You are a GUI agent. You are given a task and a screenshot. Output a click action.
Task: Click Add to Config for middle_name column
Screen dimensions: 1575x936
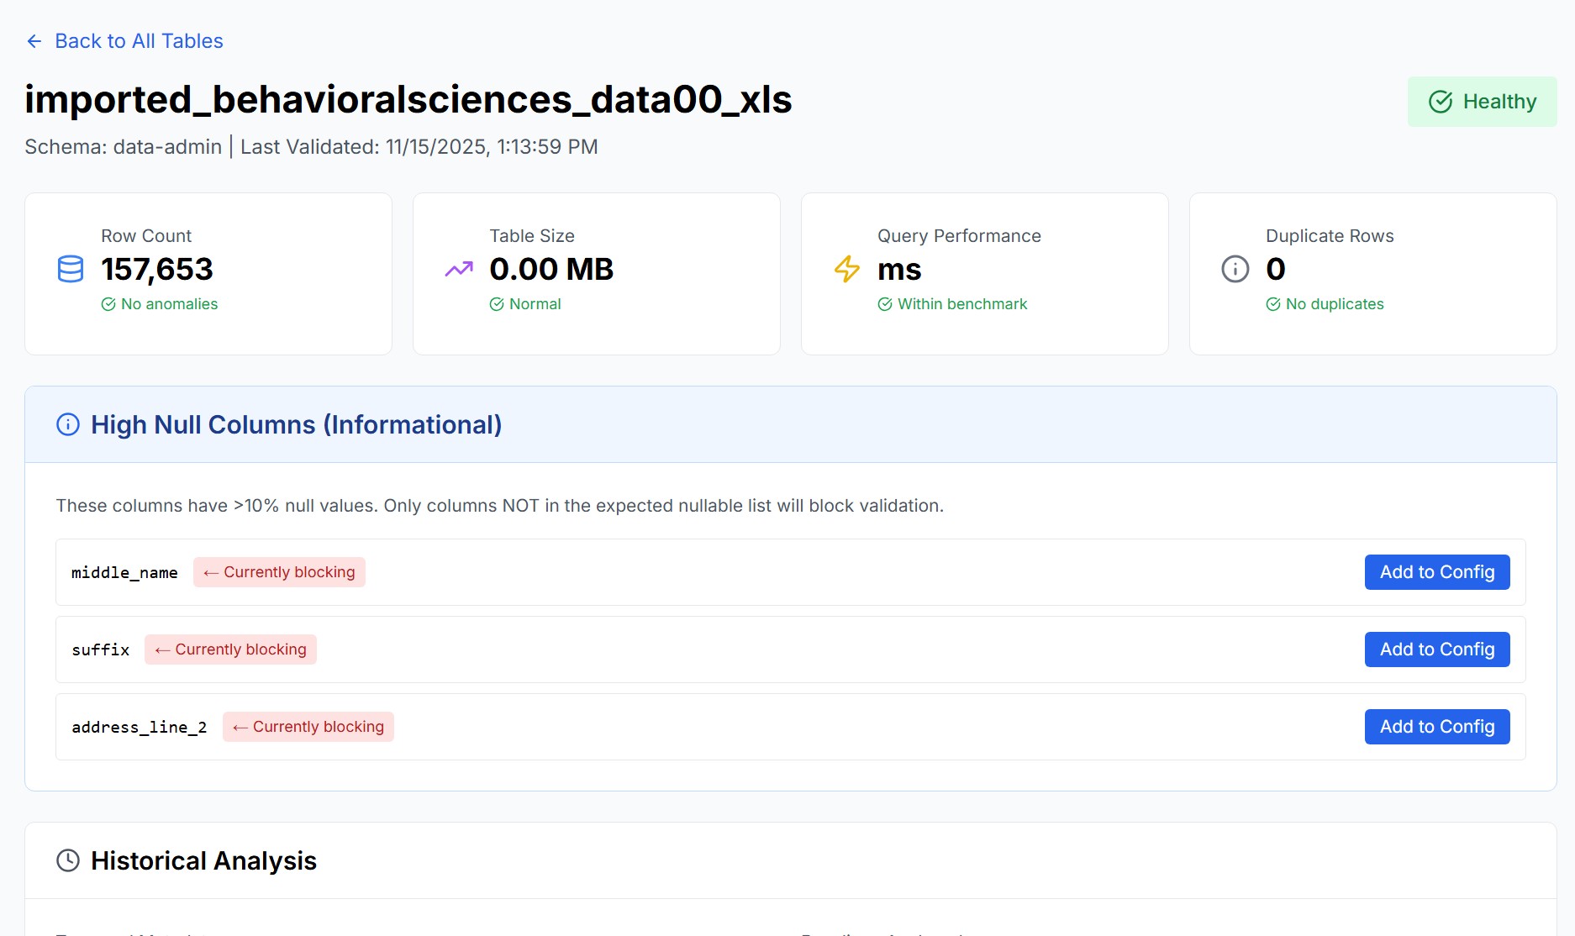click(1436, 572)
